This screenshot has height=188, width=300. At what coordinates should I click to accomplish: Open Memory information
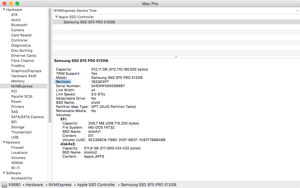pyautogui.click(x=18, y=81)
